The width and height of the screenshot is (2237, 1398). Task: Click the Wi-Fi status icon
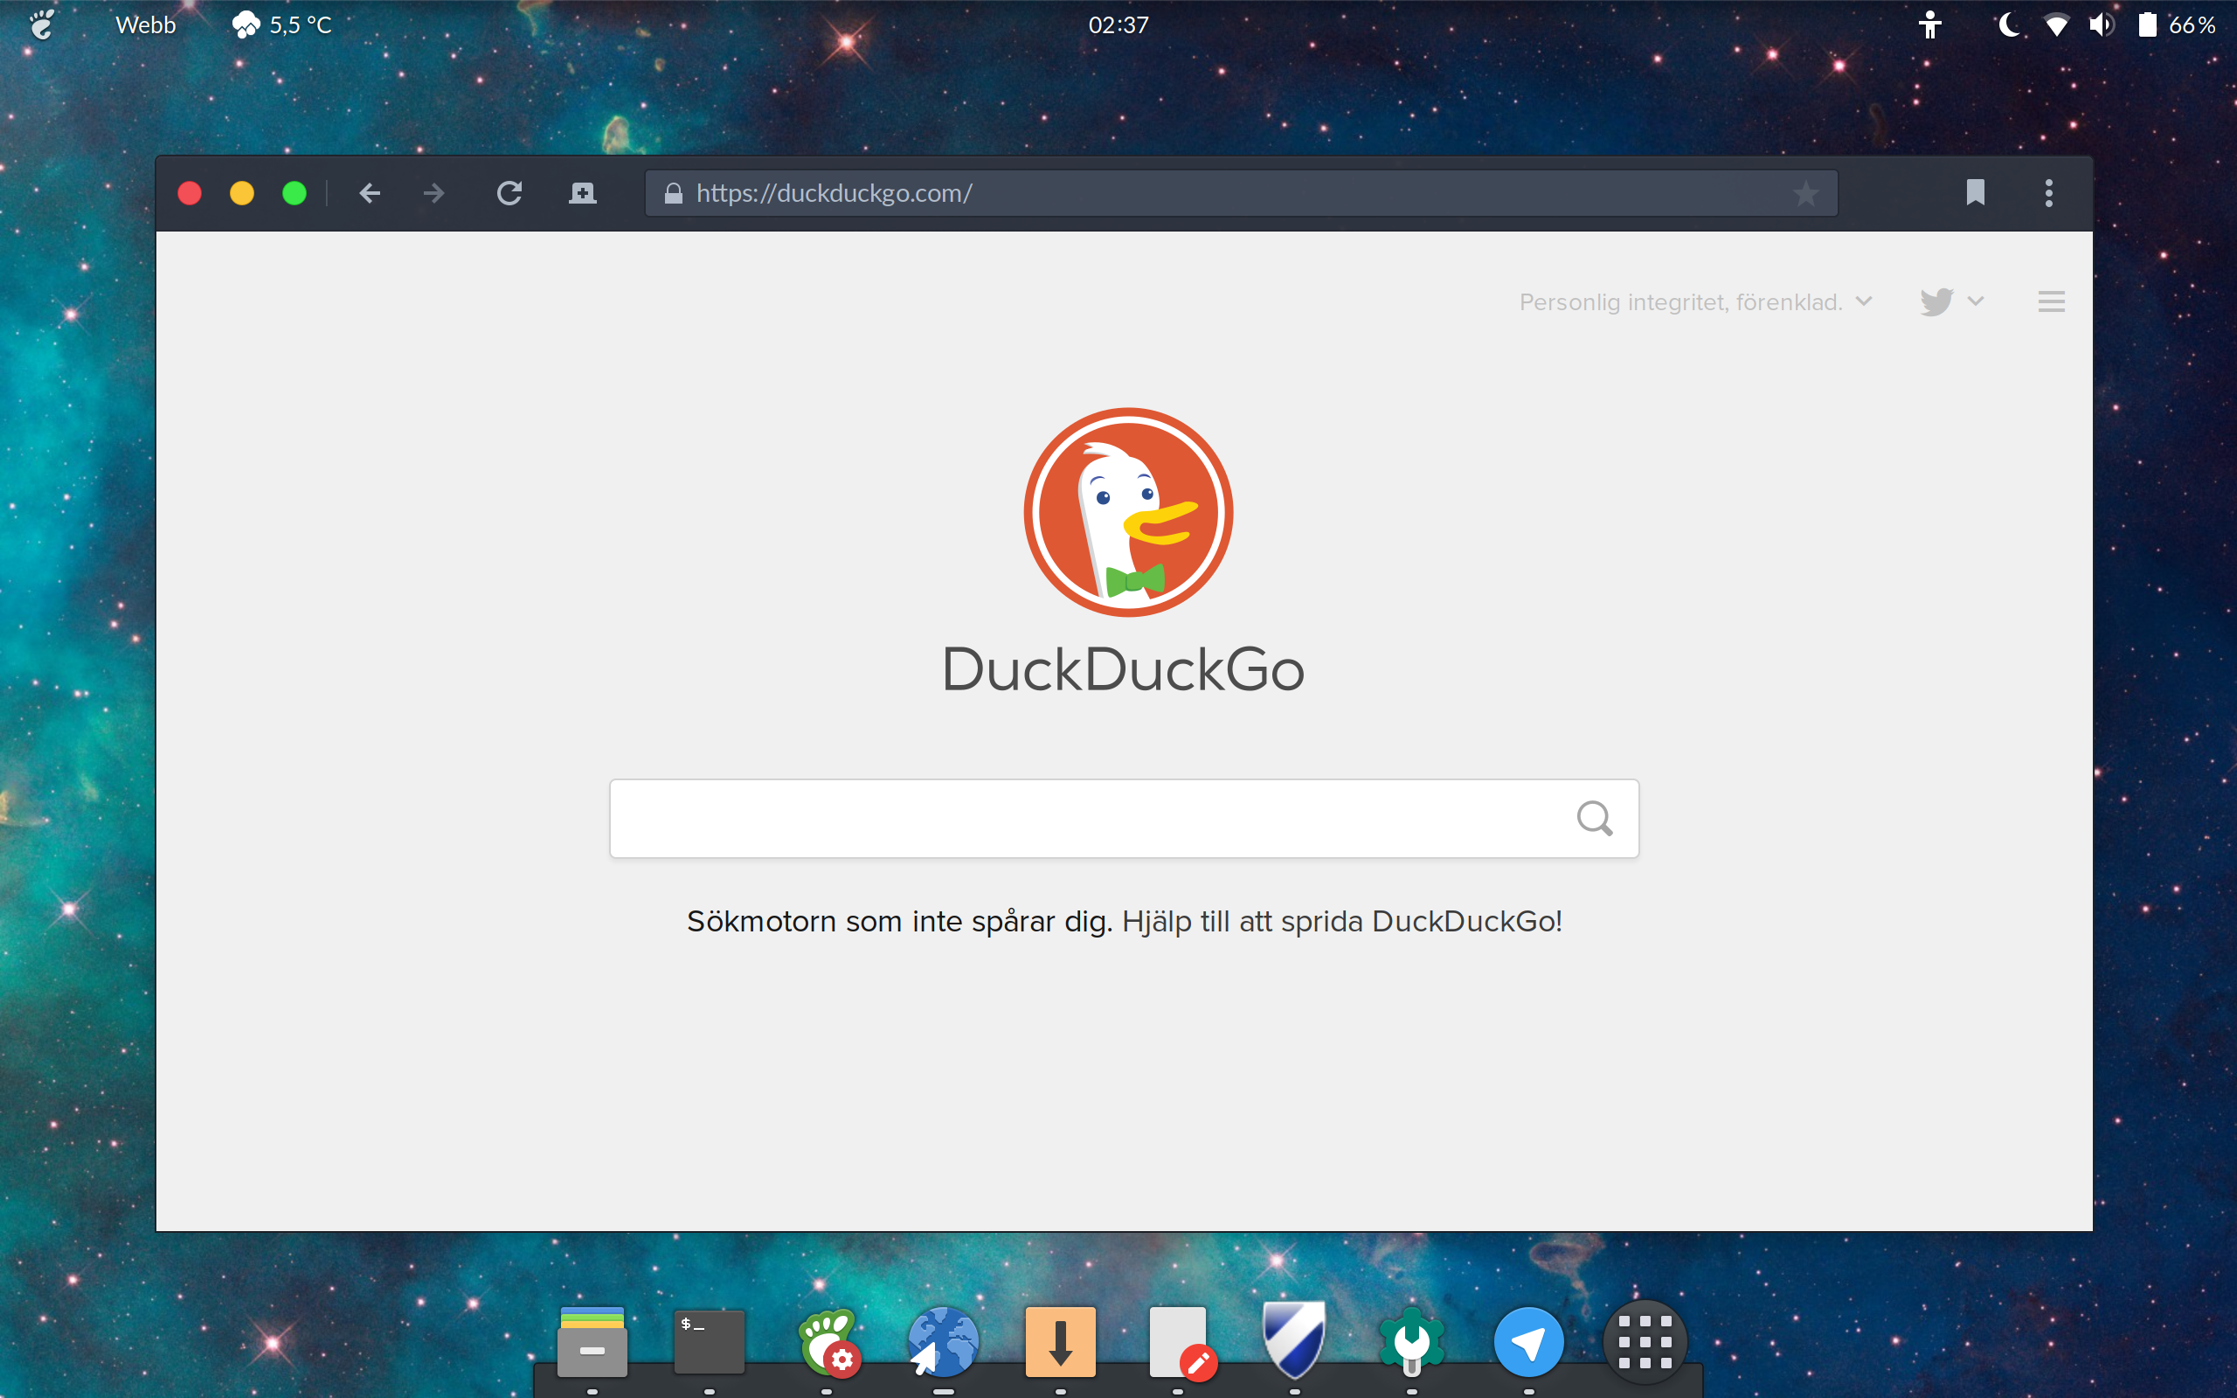pyautogui.click(x=2056, y=25)
